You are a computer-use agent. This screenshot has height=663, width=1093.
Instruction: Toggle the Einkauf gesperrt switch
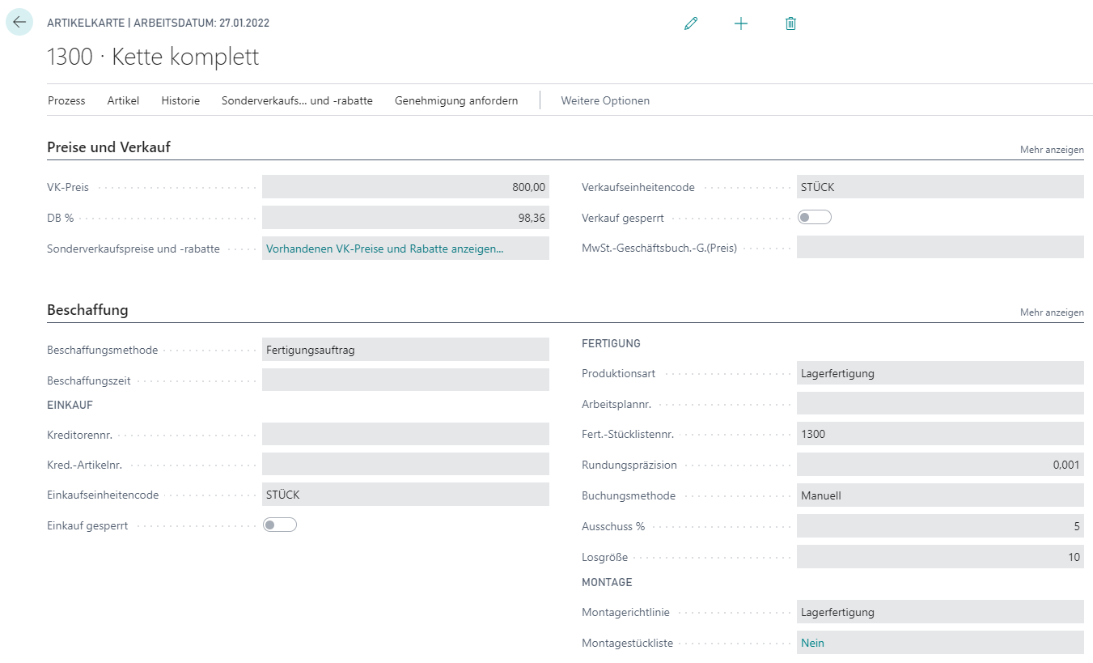coord(280,525)
